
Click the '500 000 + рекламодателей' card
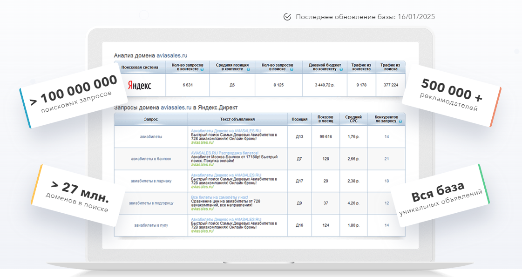452,96
